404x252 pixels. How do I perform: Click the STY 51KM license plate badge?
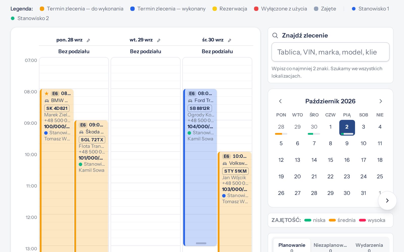click(x=235, y=171)
